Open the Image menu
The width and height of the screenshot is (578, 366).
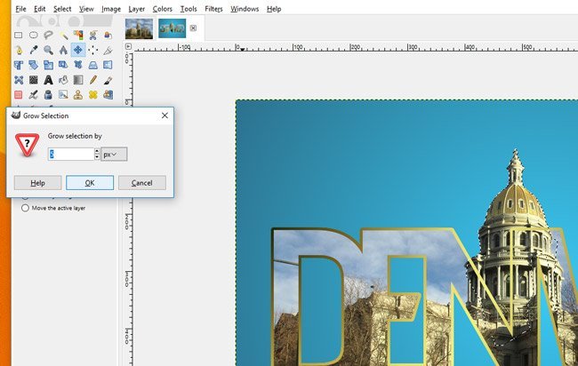pos(111,9)
